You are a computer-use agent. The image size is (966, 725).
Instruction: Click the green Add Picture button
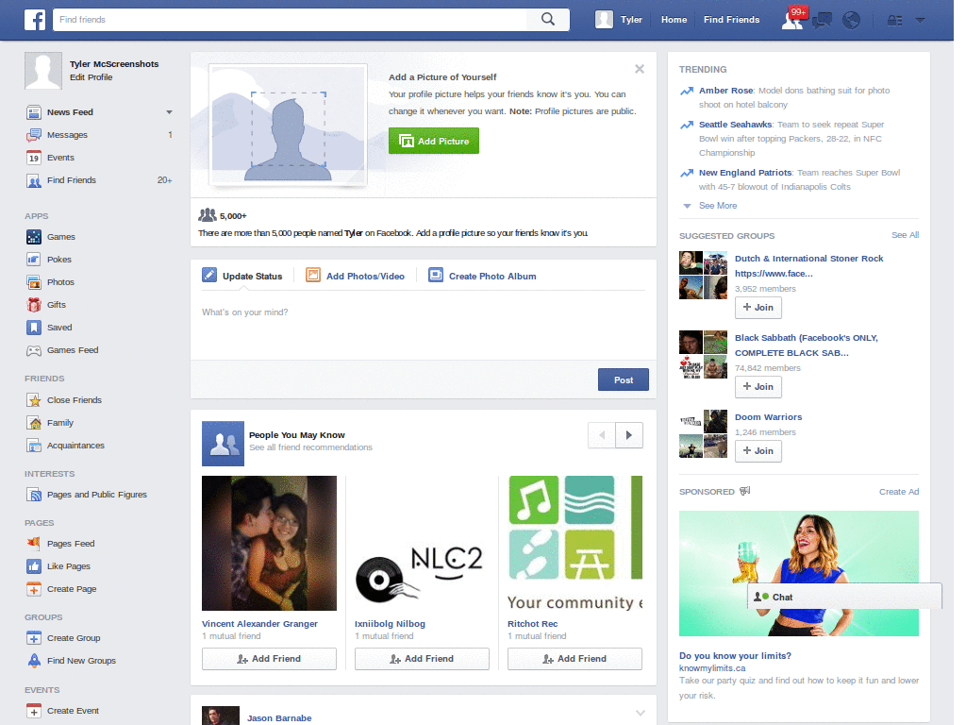(434, 142)
